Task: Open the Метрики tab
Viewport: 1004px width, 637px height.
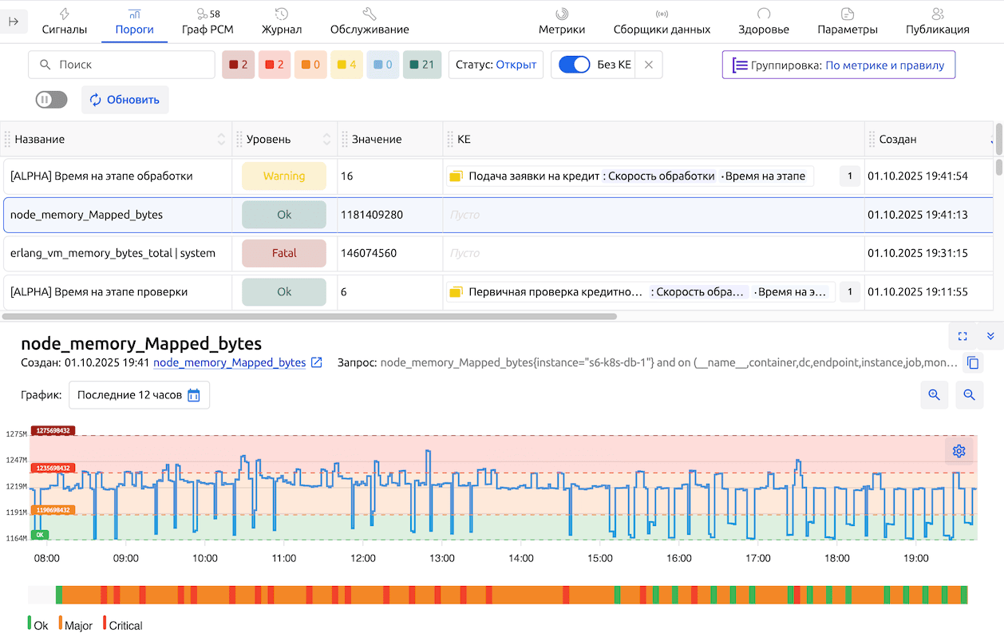Action: (561, 22)
